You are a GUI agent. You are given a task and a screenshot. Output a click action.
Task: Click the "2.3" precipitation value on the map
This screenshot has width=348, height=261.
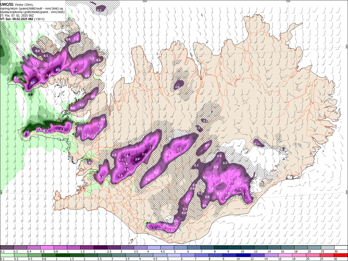pos(62,130)
